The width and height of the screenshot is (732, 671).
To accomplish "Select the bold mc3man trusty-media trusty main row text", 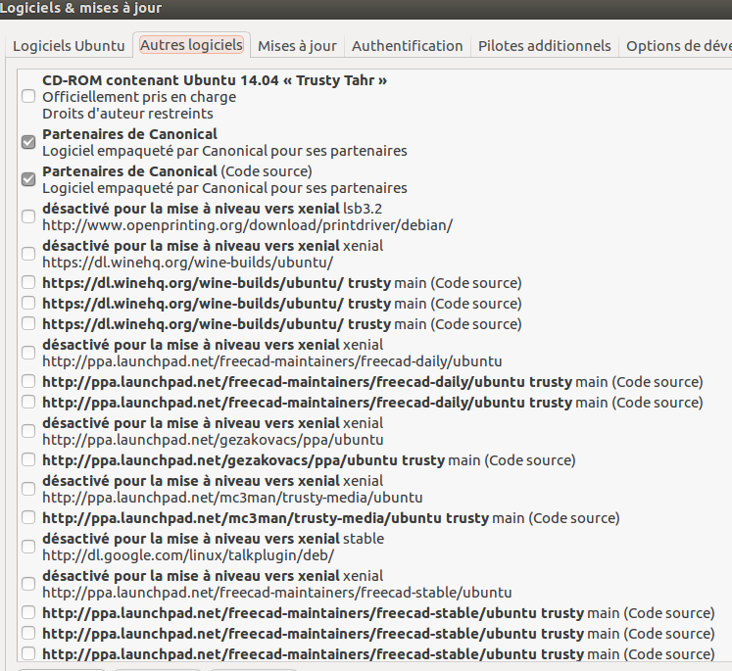I will (331, 518).
